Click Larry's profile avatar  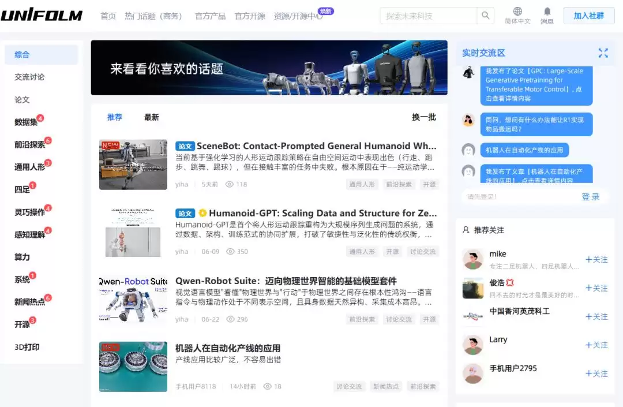(x=473, y=345)
